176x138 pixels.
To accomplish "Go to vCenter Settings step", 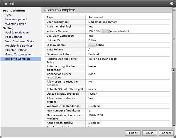I will click(16, 50).
